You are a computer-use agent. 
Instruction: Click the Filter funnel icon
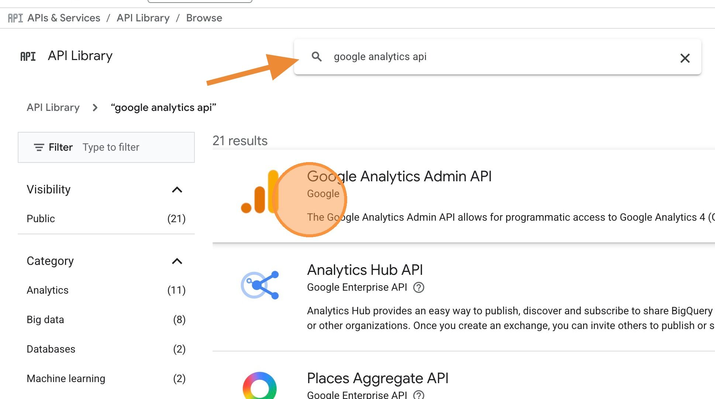tap(39, 147)
